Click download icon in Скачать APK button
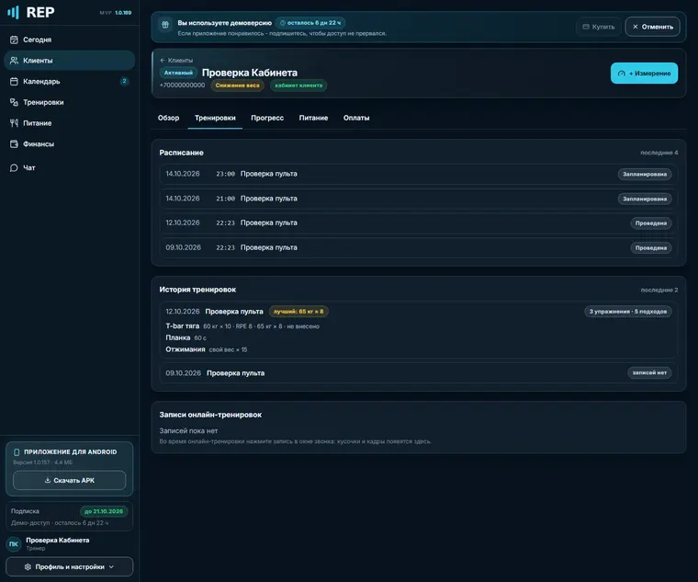 [48, 480]
